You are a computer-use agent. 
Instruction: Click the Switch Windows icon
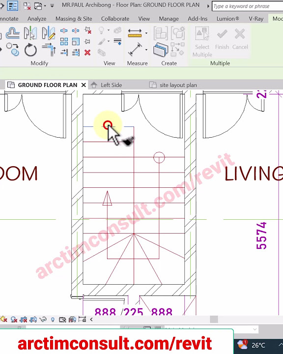point(38,6)
